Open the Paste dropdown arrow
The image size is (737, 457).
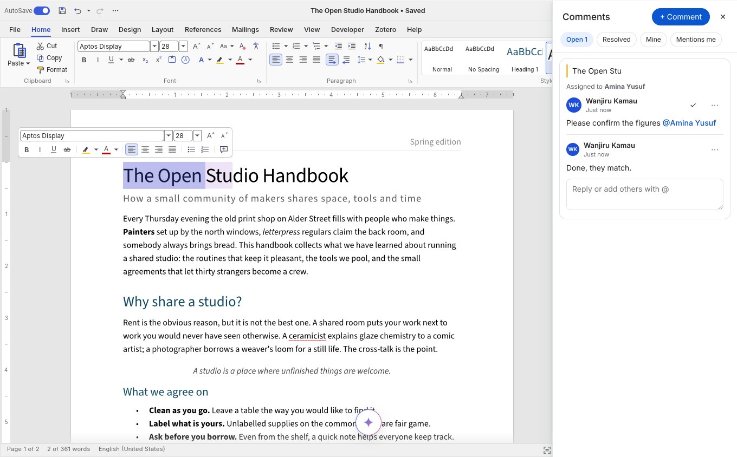pyautogui.click(x=28, y=63)
